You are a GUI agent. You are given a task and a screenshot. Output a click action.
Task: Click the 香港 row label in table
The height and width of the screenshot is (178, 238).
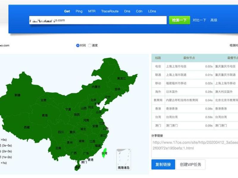pyautogui.click(x=158, y=109)
